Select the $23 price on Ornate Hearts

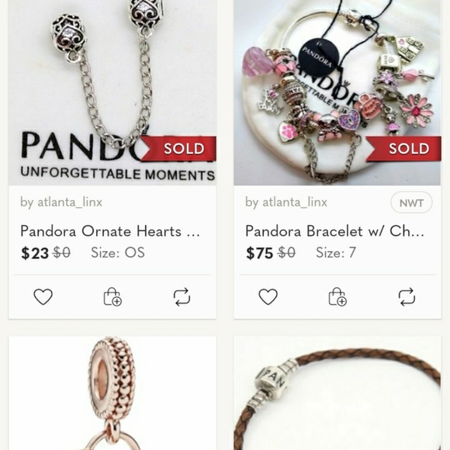click(35, 253)
